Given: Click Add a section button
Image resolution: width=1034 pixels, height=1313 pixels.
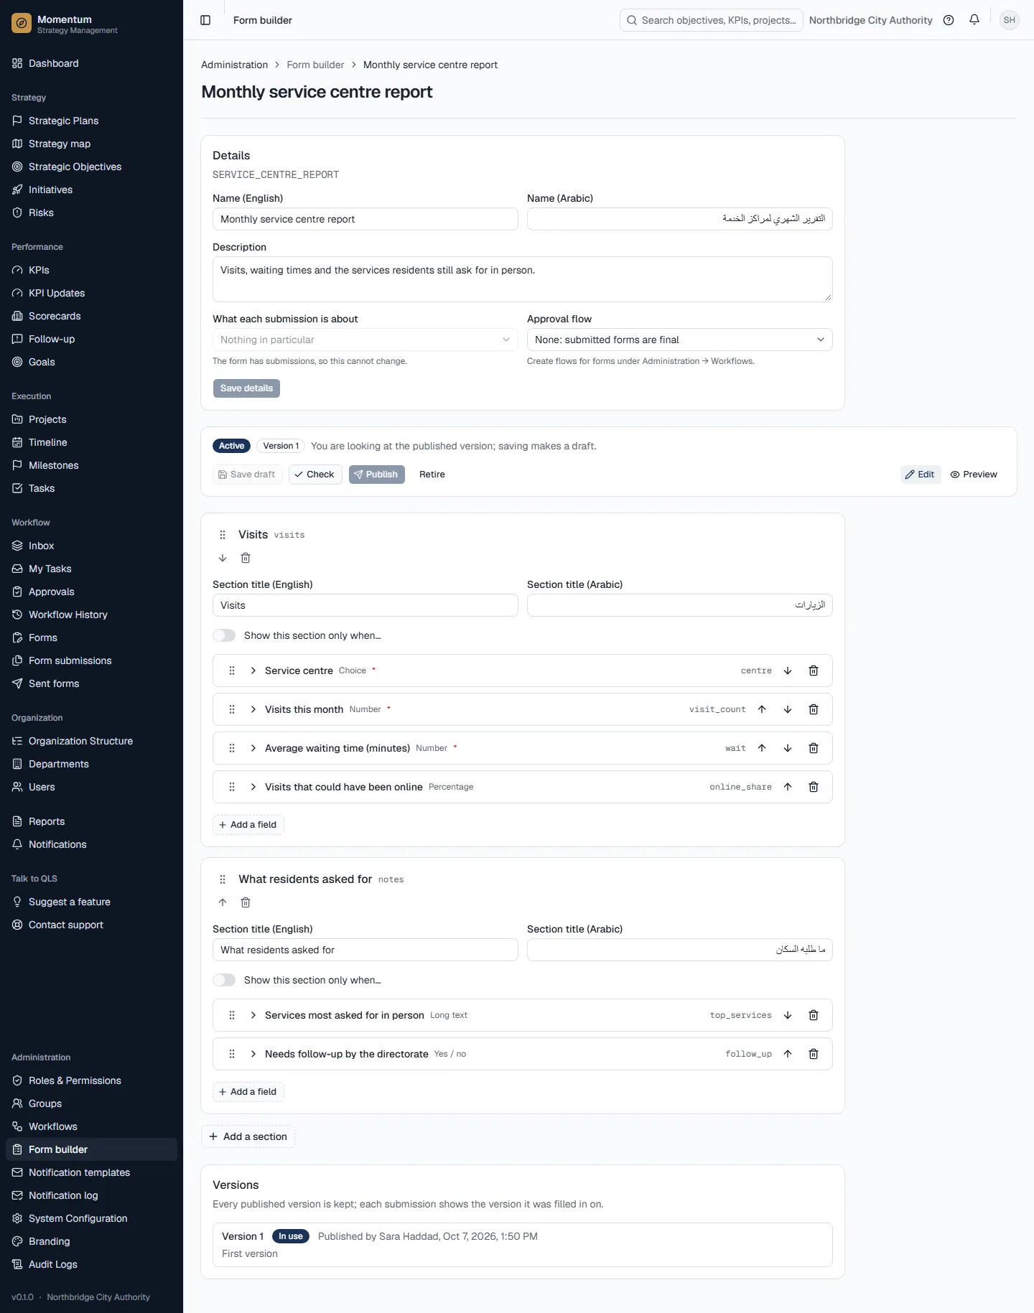Looking at the screenshot, I should pyautogui.click(x=248, y=1136).
